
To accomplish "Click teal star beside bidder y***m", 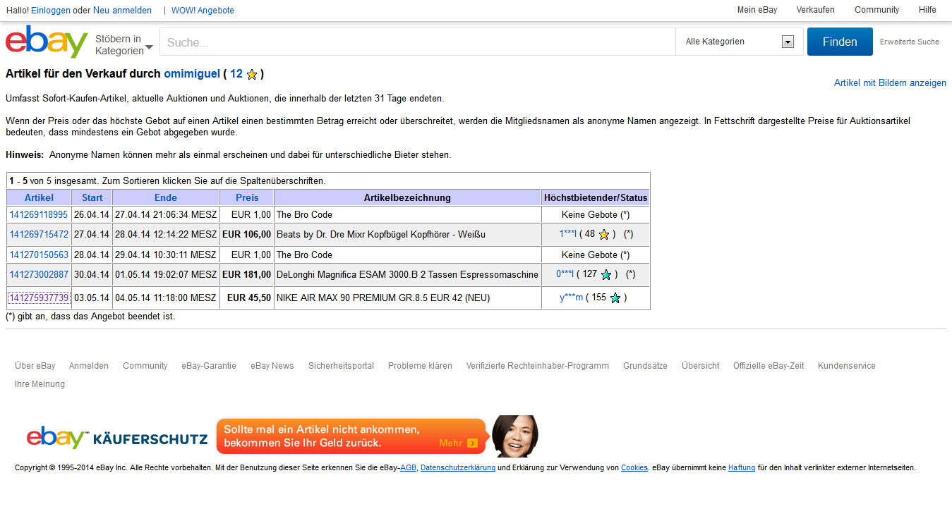I will (x=615, y=298).
